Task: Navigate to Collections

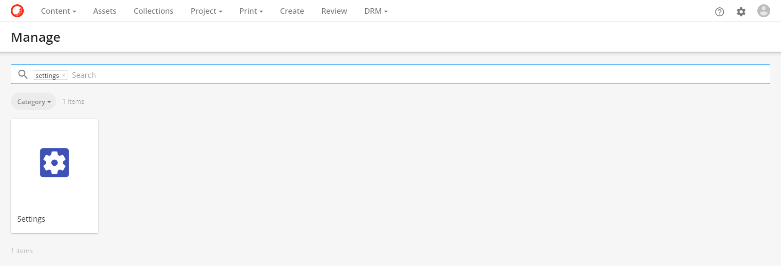Action: click(x=153, y=11)
